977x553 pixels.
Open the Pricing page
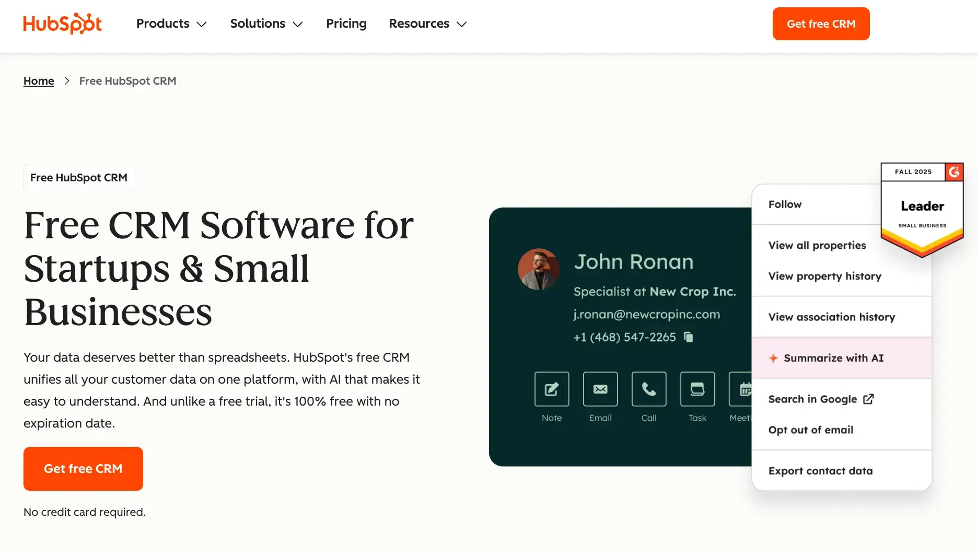346,24
